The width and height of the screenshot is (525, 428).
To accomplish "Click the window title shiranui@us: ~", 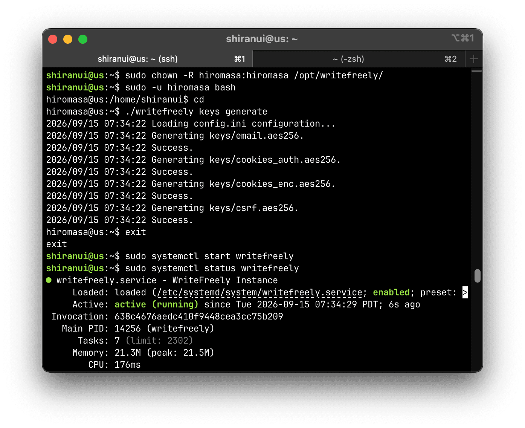I will (x=262, y=39).
